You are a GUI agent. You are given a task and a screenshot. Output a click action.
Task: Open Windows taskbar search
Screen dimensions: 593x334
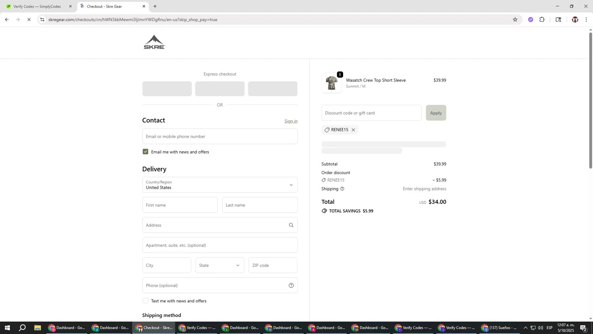click(23, 328)
